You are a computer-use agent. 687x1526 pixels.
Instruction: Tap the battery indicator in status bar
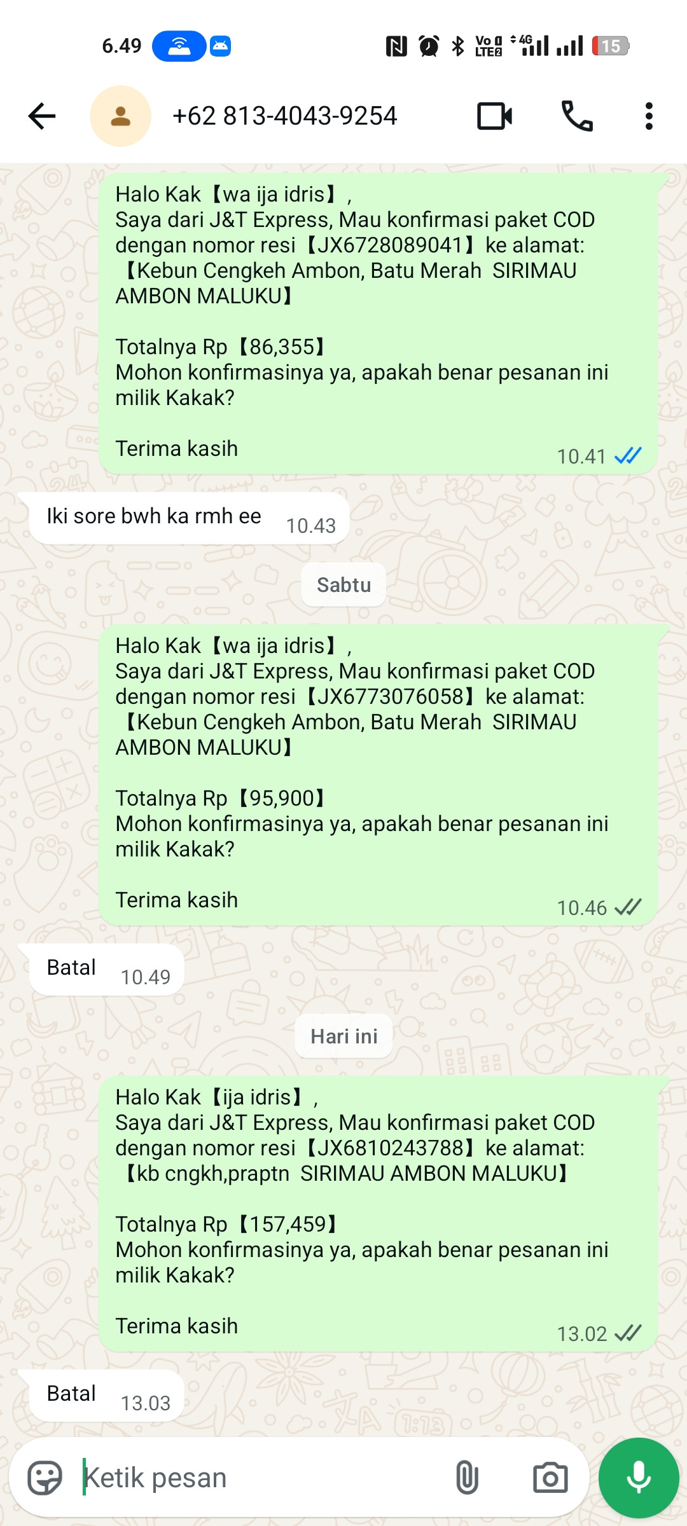tap(611, 46)
